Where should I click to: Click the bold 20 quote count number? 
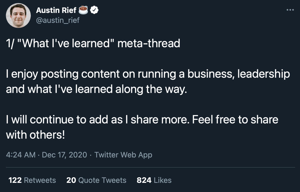pyautogui.click(x=71, y=180)
